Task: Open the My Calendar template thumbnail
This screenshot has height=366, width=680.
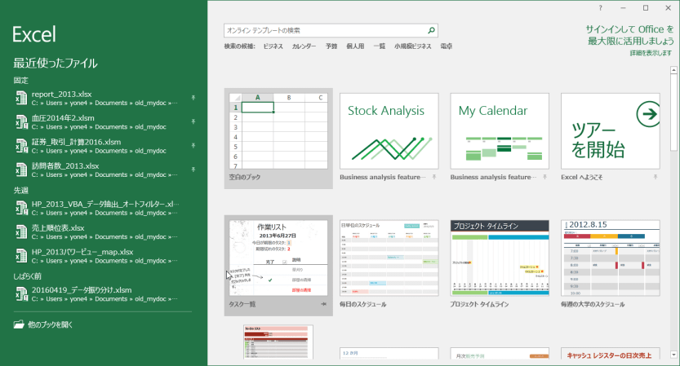Action: point(500,130)
